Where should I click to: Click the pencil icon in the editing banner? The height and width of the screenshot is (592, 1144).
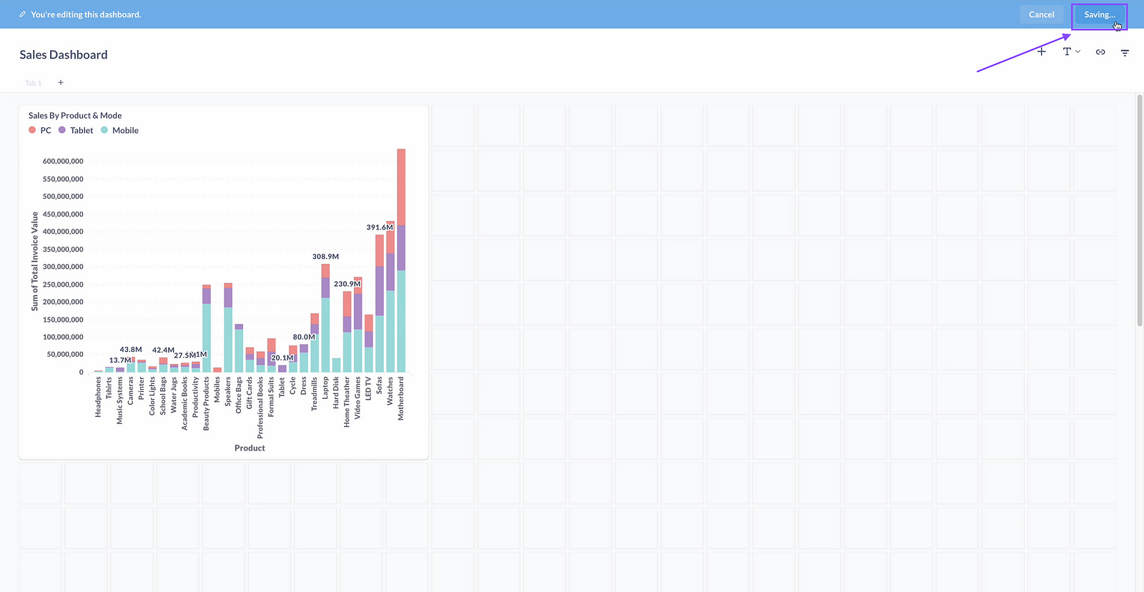click(23, 14)
